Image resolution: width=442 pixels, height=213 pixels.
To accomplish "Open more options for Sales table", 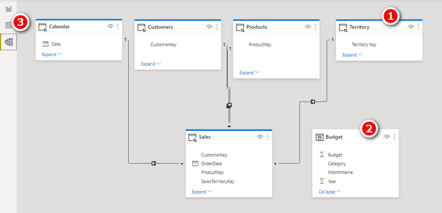I will tap(267, 137).
